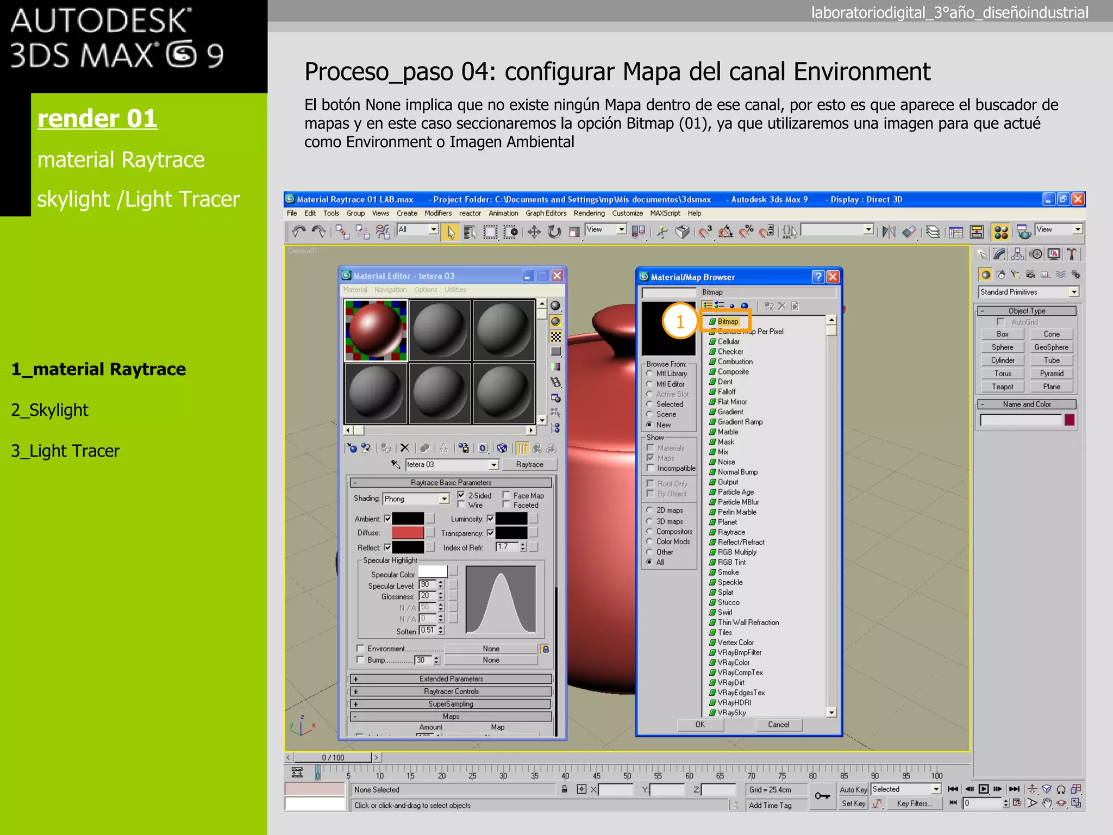Collapse the Raytrace Basic Parameters rollout
Image resolution: width=1113 pixels, height=835 pixels.
[x=451, y=483]
